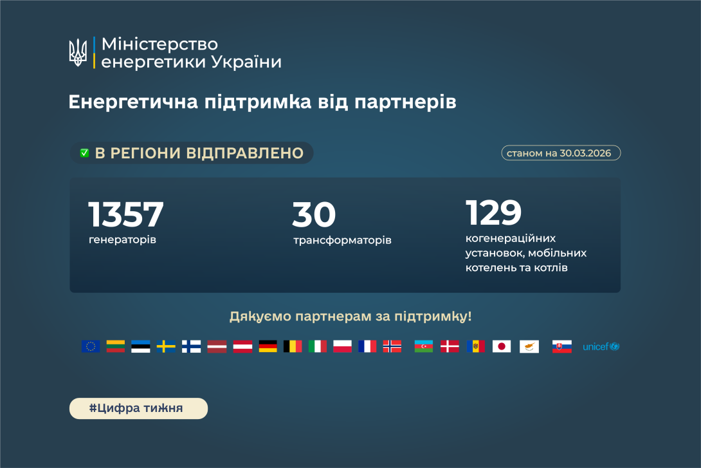Click the #Цифра тижня hashtag button

coord(138,408)
